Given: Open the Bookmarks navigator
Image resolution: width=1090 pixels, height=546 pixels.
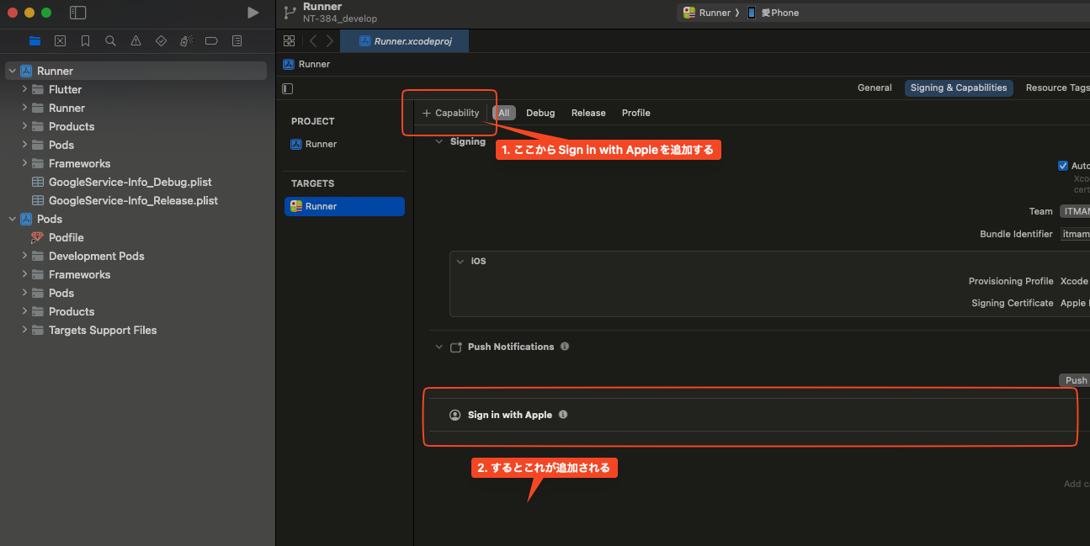Looking at the screenshot, I should tap(85, 40).
